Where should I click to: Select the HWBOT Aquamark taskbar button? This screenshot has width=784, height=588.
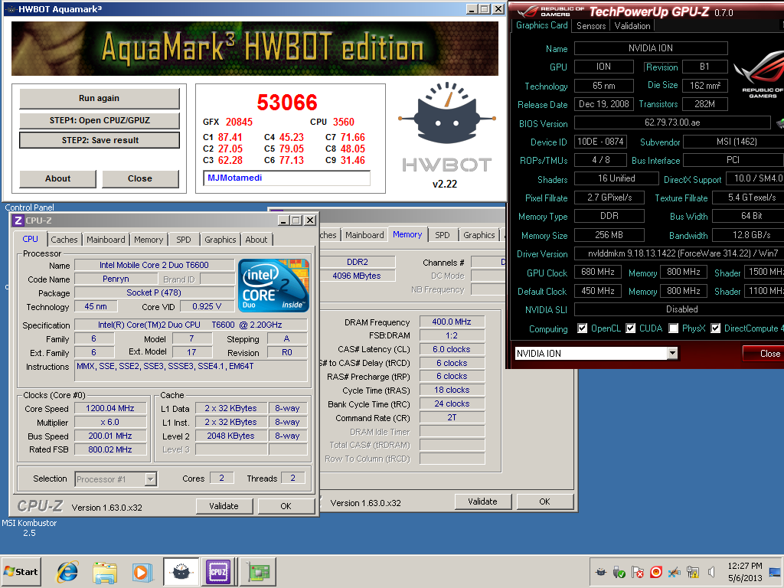[x=181, y=571]
